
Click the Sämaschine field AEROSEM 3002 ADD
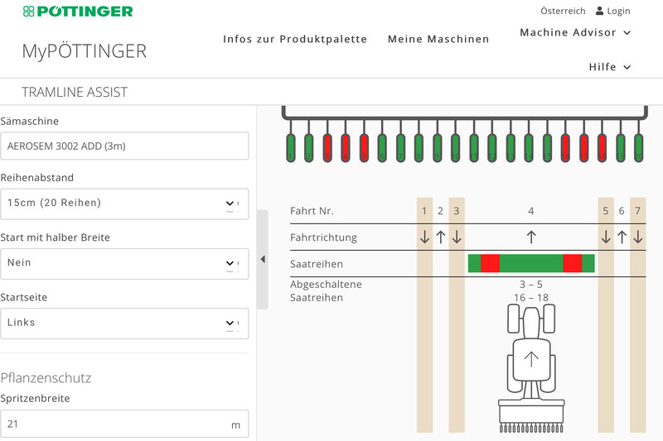124,146
